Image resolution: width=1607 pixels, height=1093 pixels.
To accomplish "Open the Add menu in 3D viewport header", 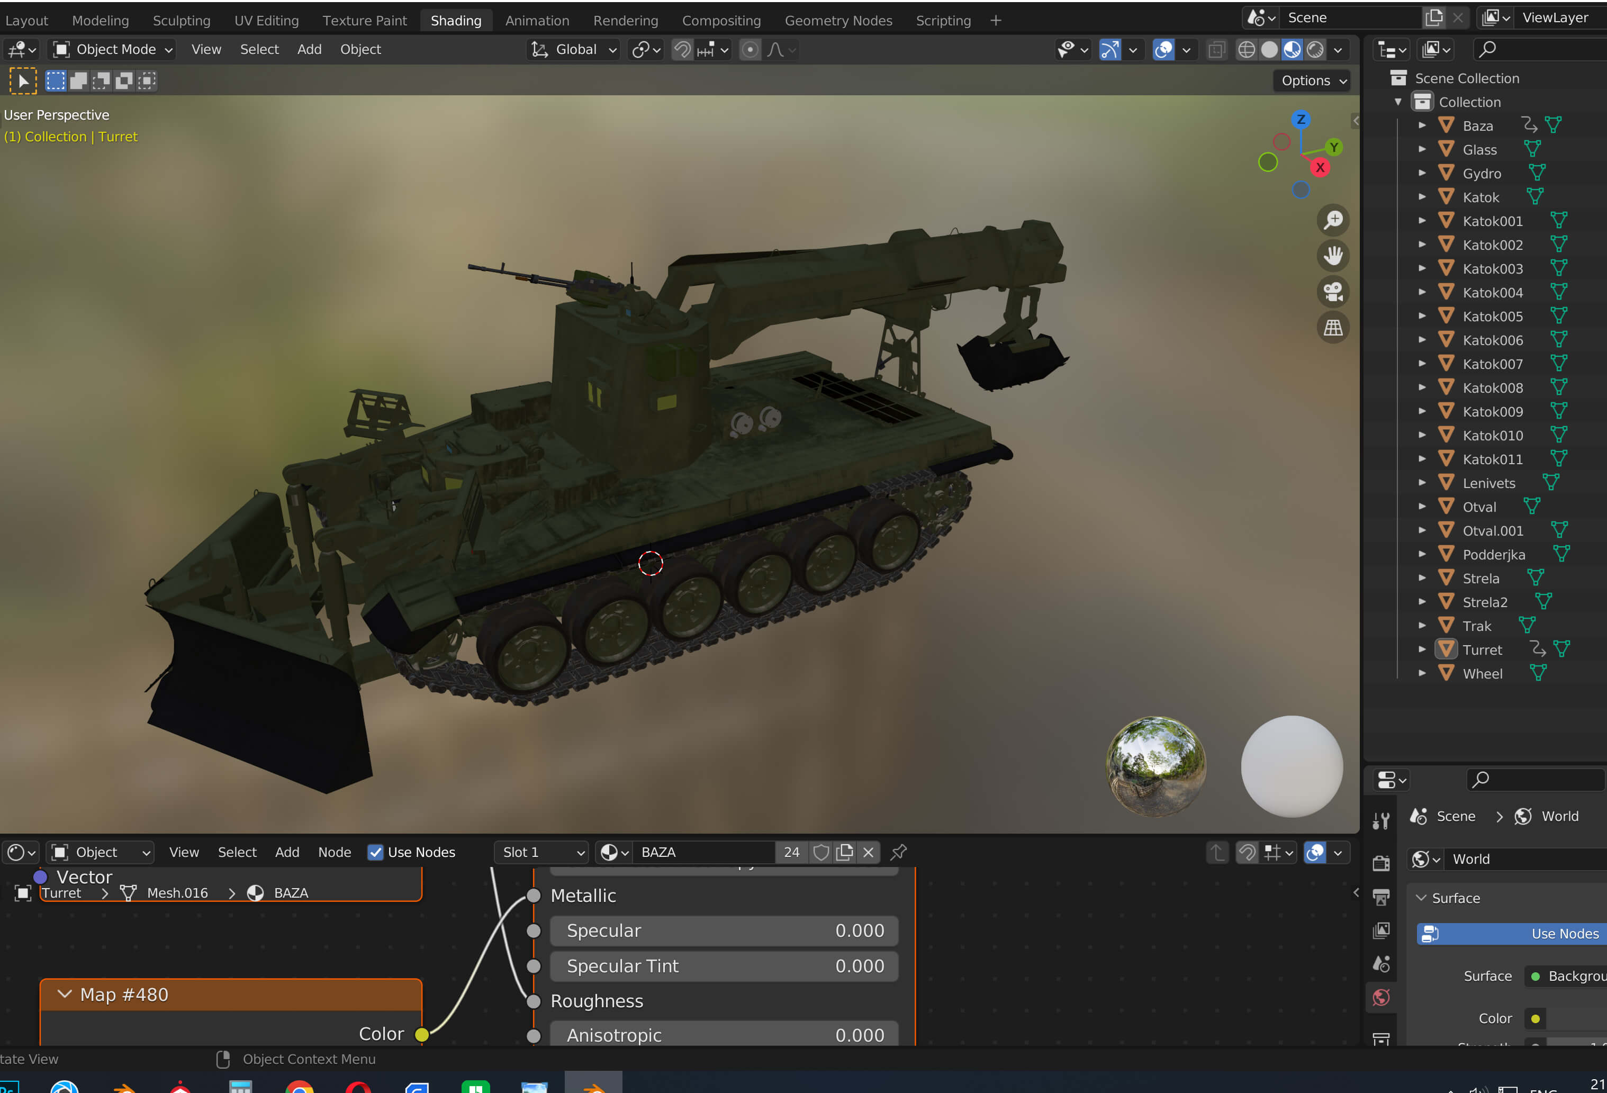I will 309,50.
